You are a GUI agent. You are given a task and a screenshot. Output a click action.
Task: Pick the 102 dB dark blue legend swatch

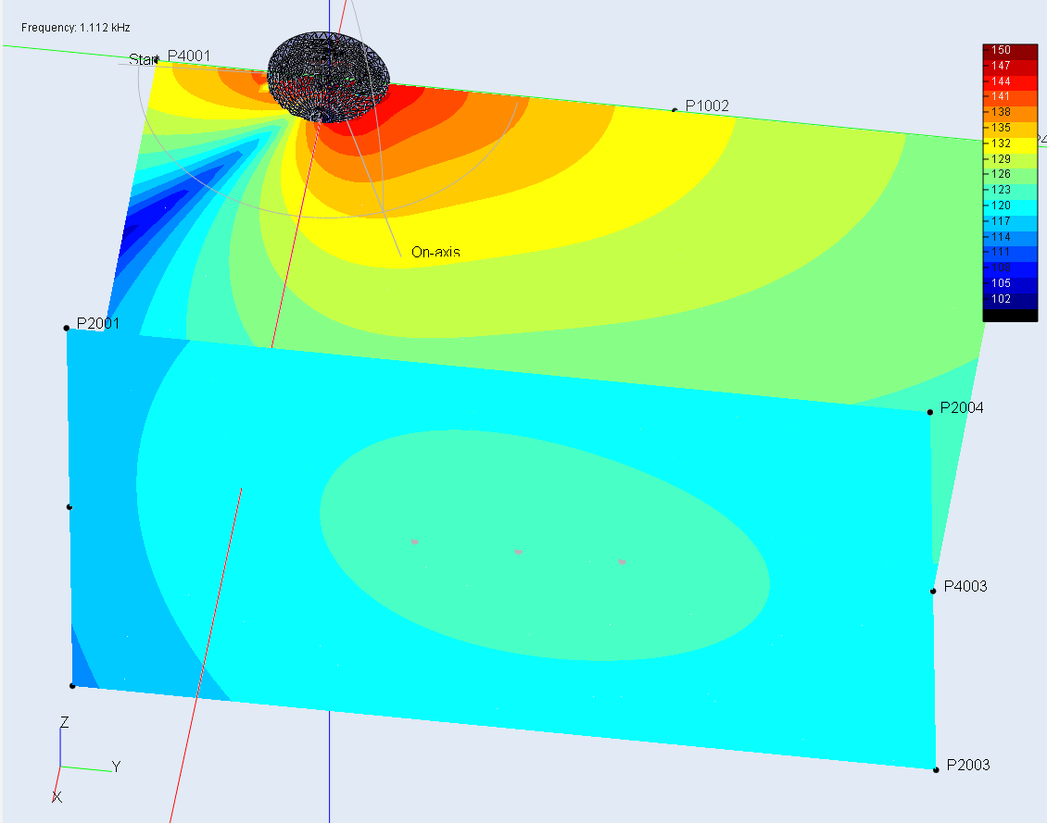(1010, 299)
